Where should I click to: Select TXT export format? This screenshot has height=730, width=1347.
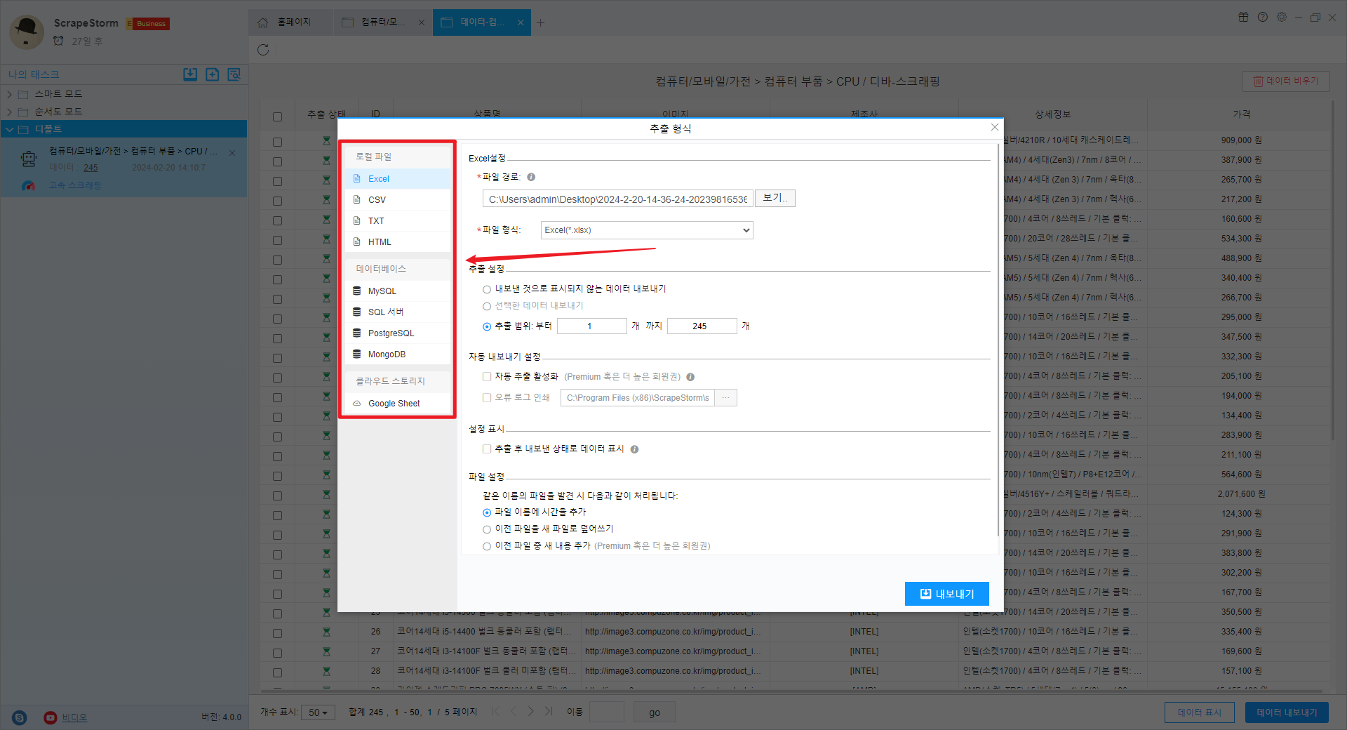coord(398,221)
